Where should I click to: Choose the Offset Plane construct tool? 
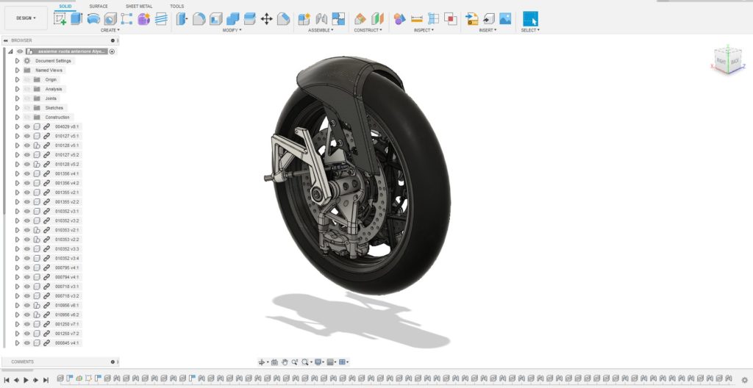360,18
